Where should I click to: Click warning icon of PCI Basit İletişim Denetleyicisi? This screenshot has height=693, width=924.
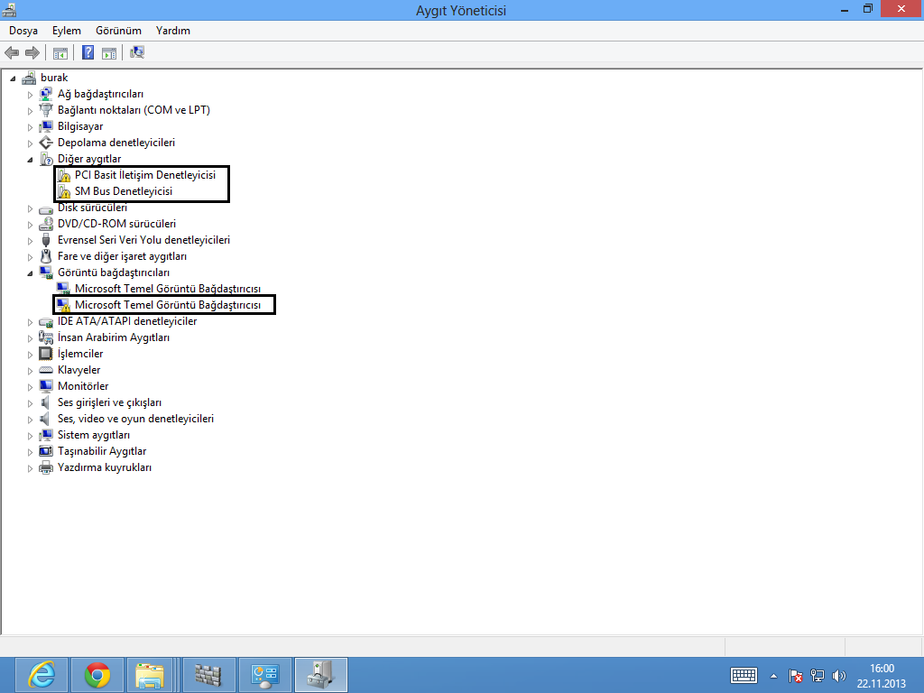(63, 175)
